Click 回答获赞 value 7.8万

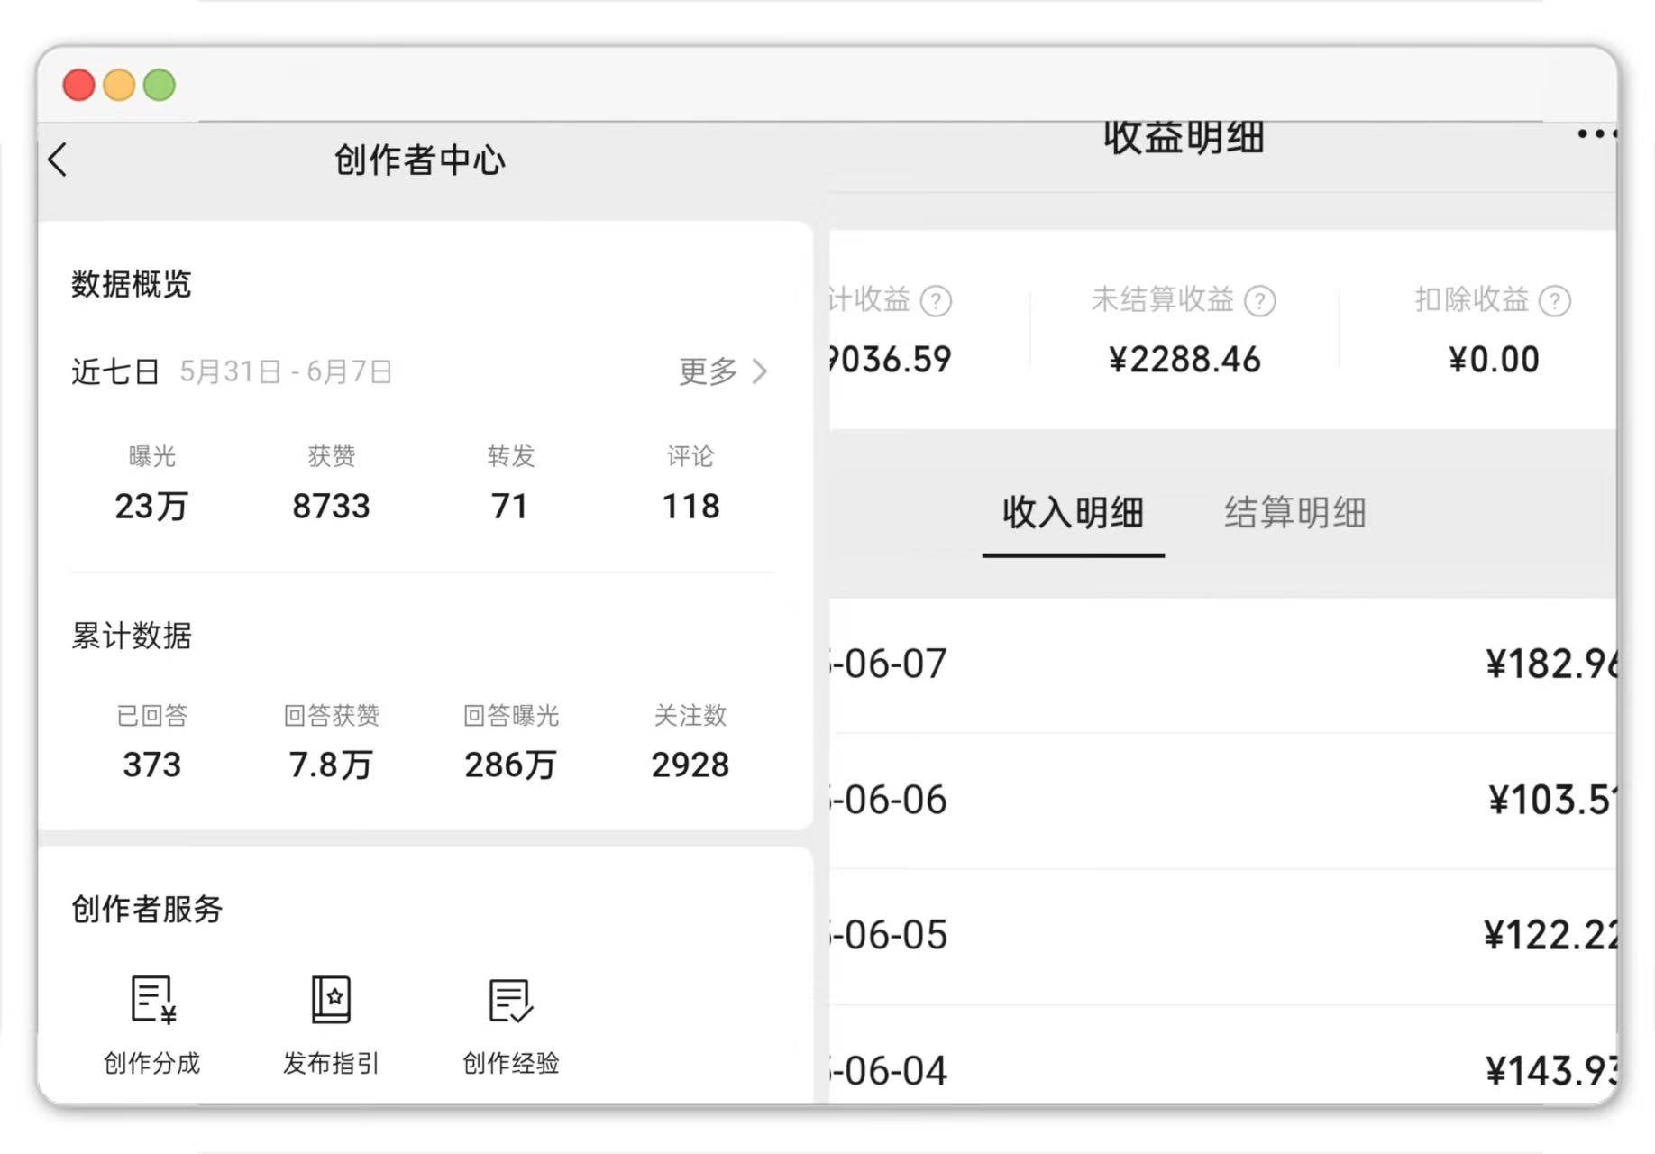331,765
